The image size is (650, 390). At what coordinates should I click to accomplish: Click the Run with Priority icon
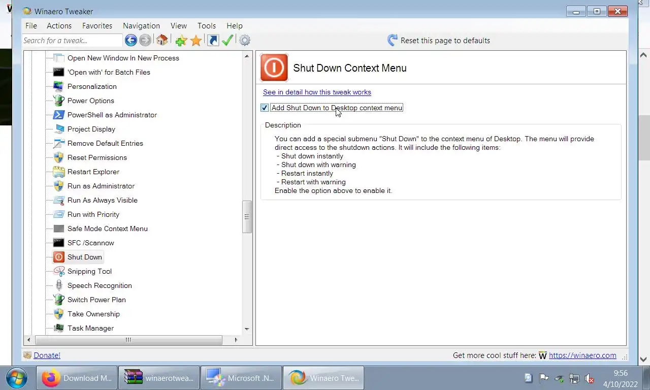point(59,214)
